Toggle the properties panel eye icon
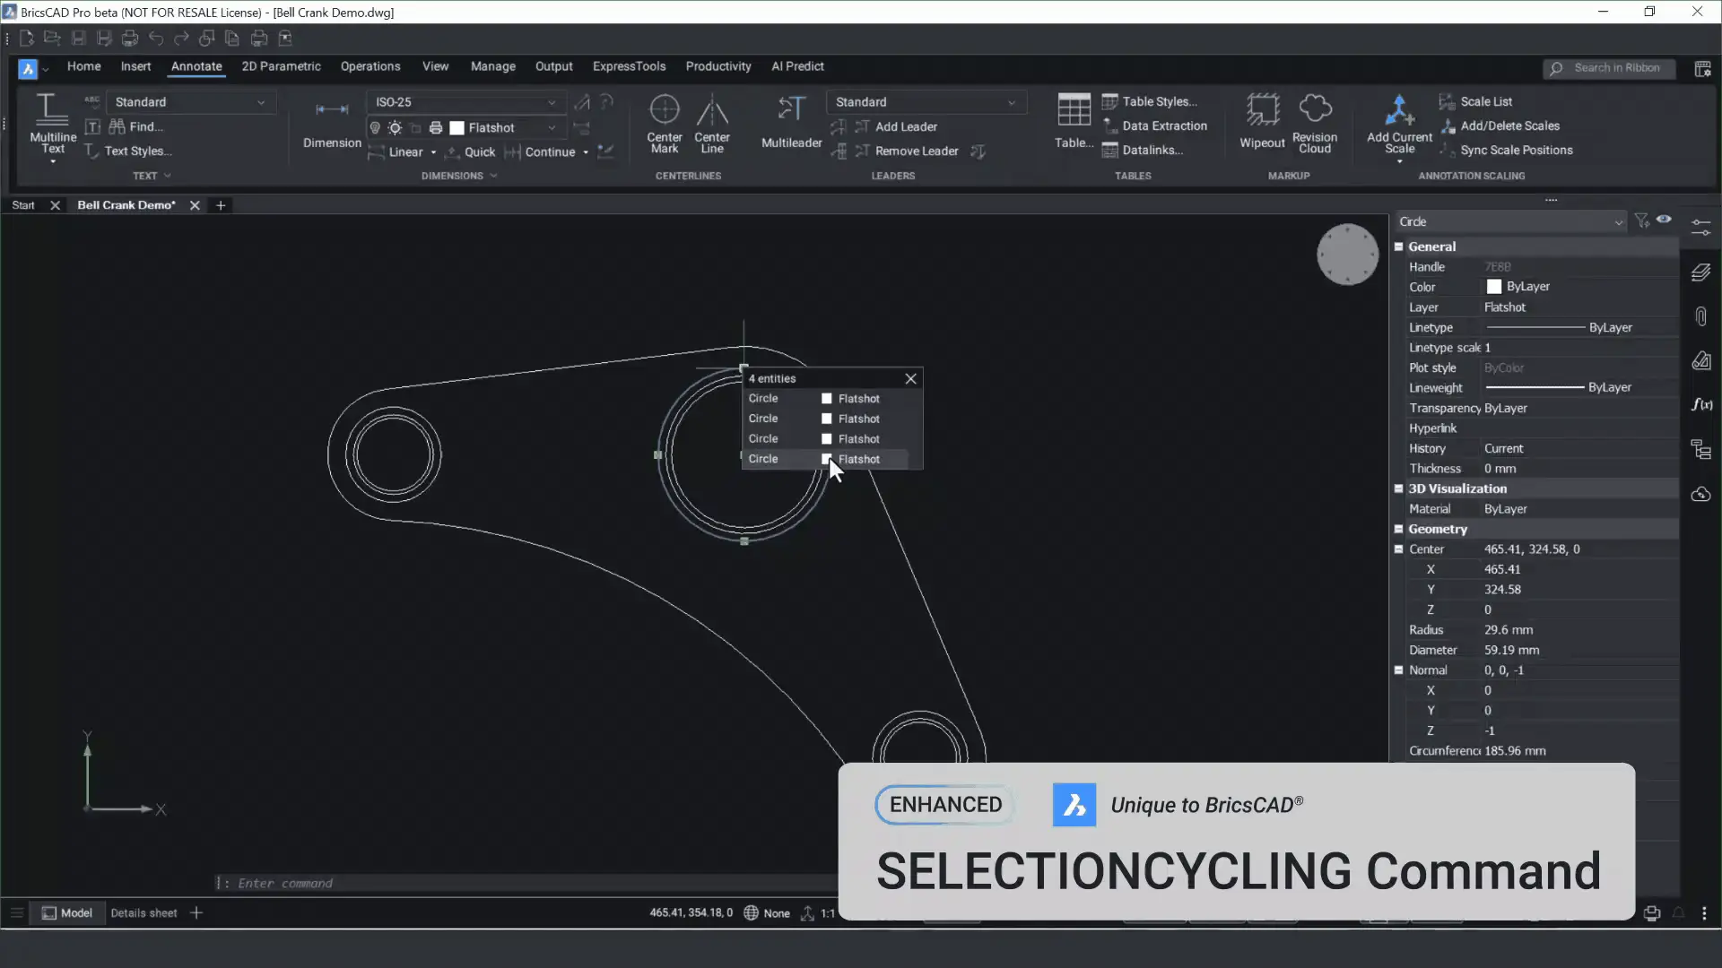Viewport: 1722px width, 968px height. [1664, 220]
